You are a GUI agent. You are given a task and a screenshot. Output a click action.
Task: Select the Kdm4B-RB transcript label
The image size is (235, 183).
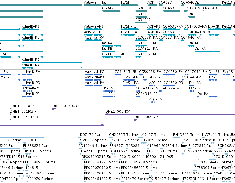(30, 26)
